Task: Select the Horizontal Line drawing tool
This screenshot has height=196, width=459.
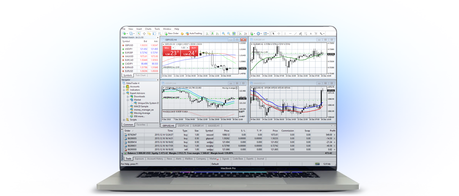Action: pyautogui.click(x=290, y=34)
